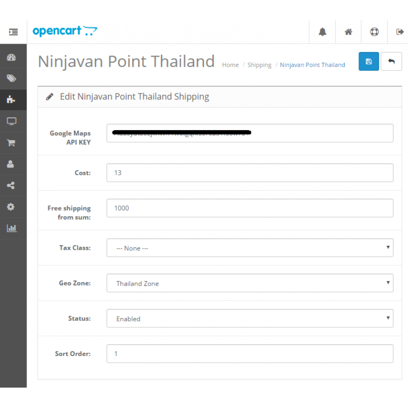
Task: Open the Customers person icon
Action: pyautogui.click(x=11, y=164)
